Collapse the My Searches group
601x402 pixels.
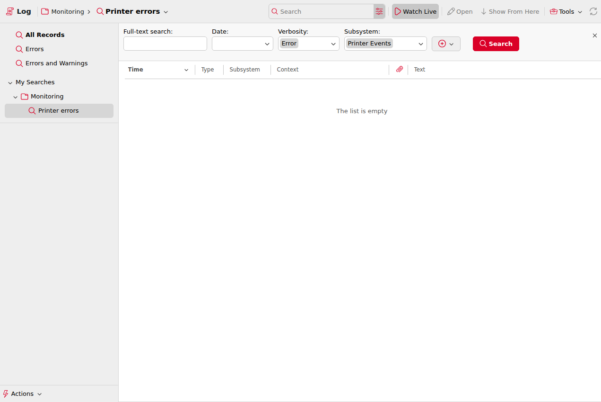pos(10,82)
